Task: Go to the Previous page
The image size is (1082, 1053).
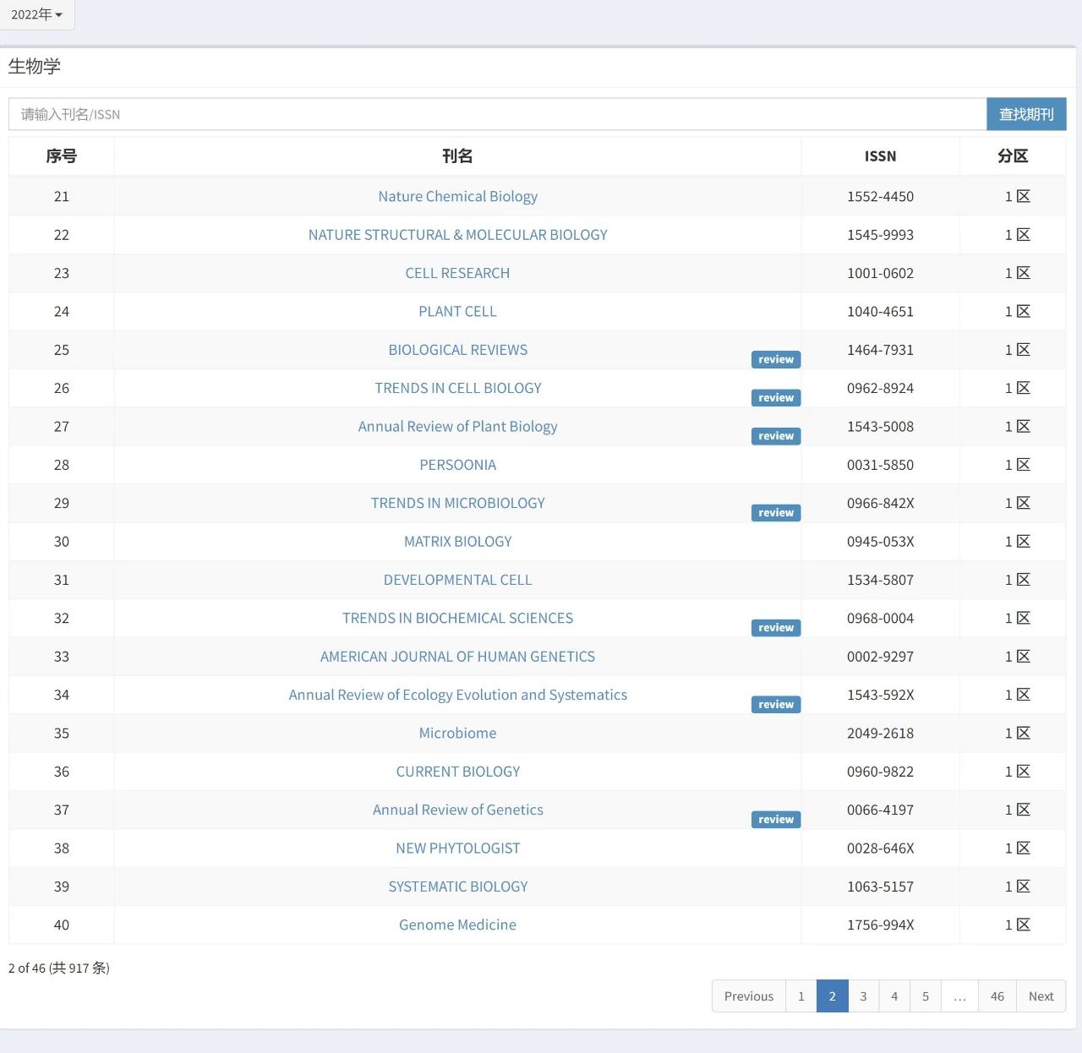Action: (749, 996)
